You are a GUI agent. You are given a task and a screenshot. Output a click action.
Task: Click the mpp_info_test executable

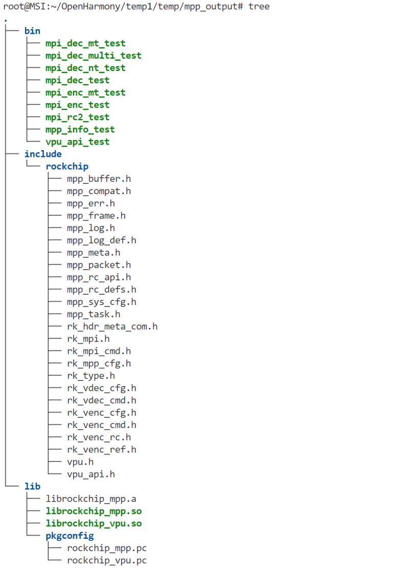point(80,130)
